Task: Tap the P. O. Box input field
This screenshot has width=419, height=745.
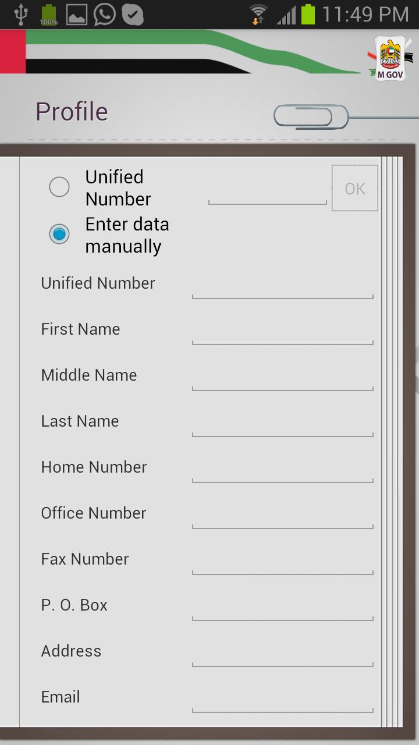Action: point(282,608)
